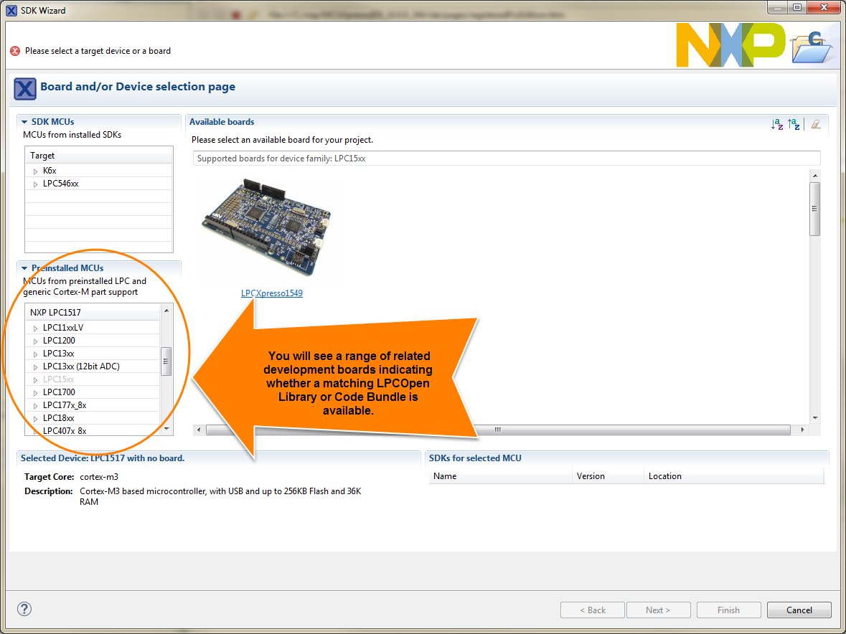Viewport: 846px width, 634px height.
Task: Click the NXP logo in the header
Action: pyautogui.click(x=730, y=44)
